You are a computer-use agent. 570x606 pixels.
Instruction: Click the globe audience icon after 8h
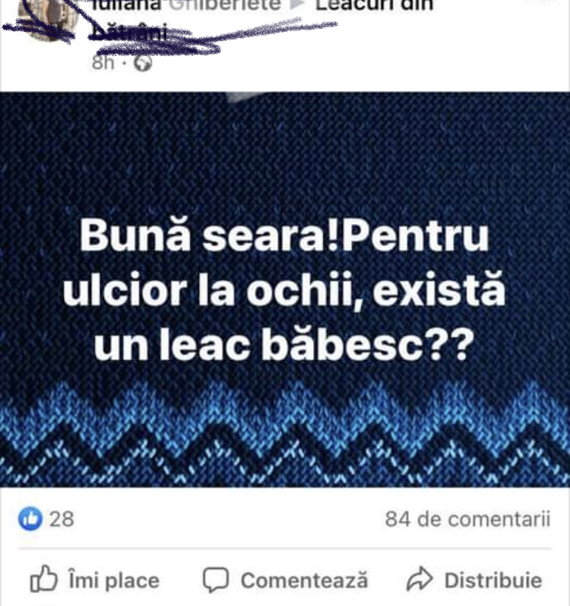(x=143, y=63)
